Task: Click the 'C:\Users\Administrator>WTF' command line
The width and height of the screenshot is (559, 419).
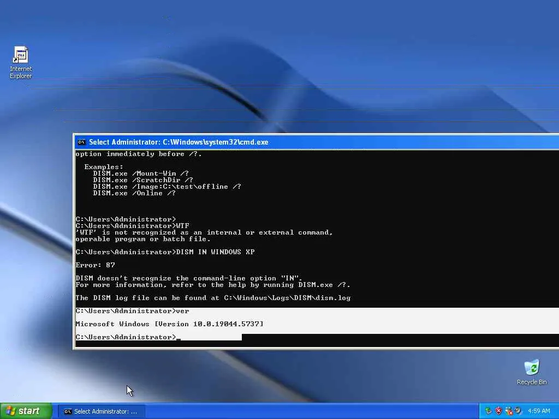Action: pos(132,226)
